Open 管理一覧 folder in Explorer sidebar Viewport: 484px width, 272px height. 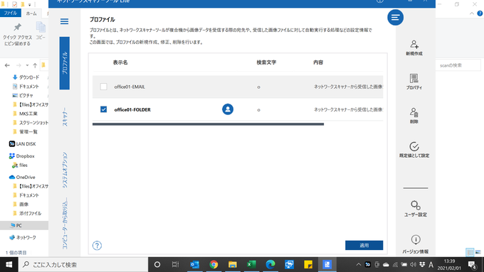(26, 132)
